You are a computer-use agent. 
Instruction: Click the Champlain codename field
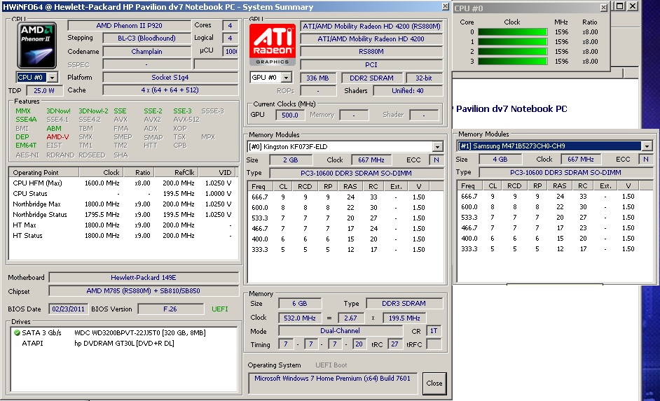click(x=146, y=52)
